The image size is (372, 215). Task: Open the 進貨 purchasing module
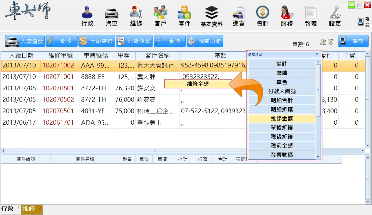click(x=238, y=16)
